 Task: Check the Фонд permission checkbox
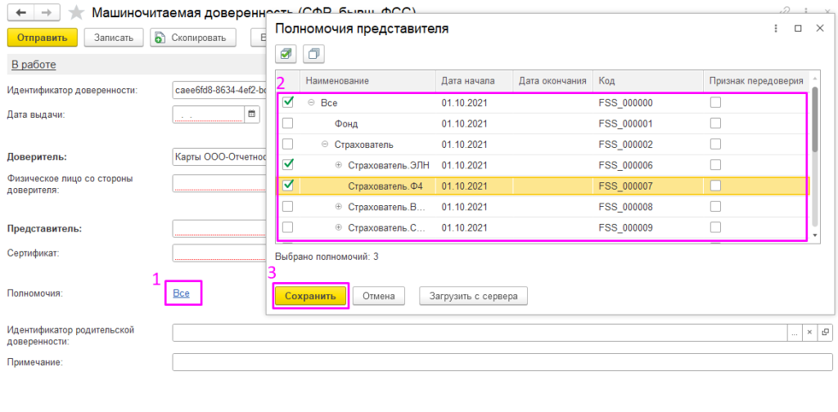(x=288, y=123)
